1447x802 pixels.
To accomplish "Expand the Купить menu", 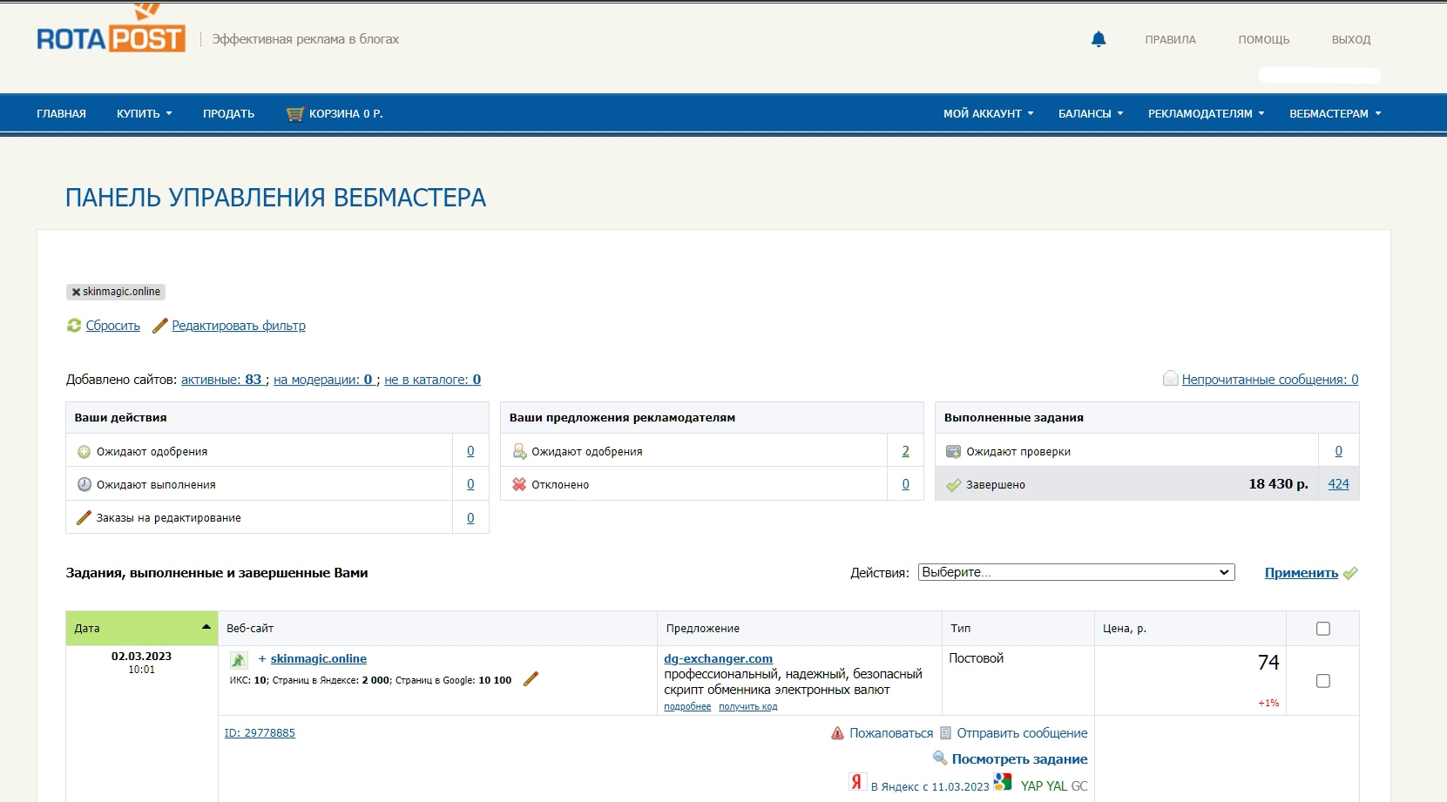I will pos(144,114).
